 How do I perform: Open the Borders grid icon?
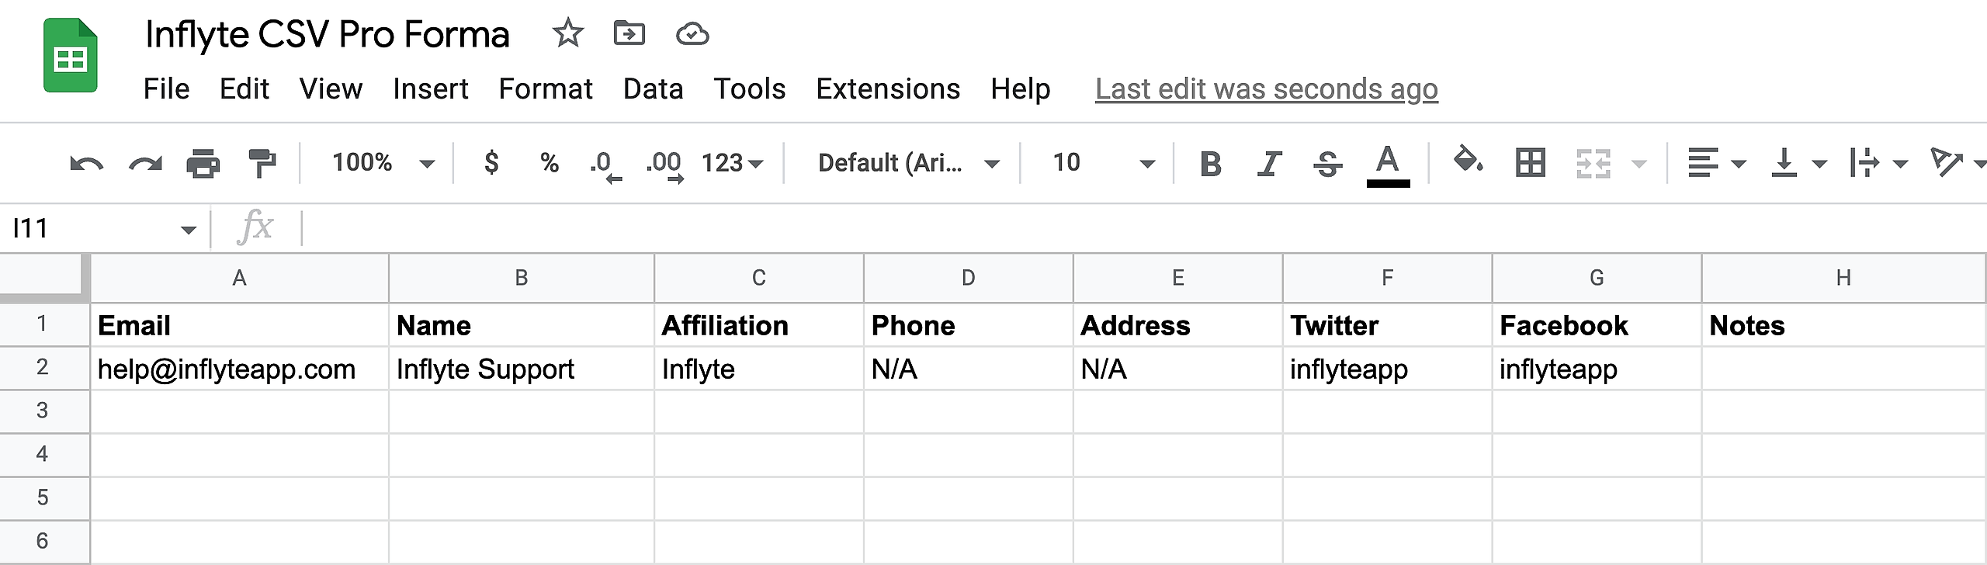(x=1530, y=163)
